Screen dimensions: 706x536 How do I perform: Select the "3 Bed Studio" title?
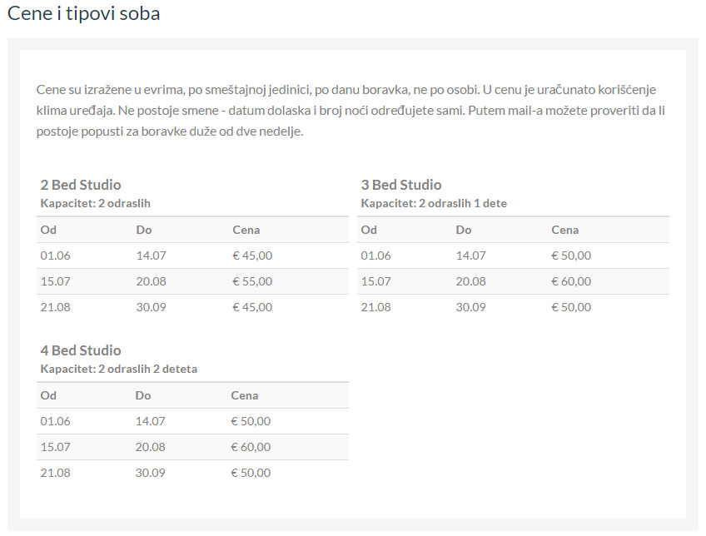pos(401,185)
